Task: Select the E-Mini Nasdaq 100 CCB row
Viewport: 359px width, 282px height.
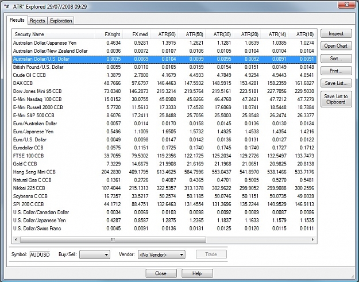Action: pyautogui.click(x=164, y=99)
